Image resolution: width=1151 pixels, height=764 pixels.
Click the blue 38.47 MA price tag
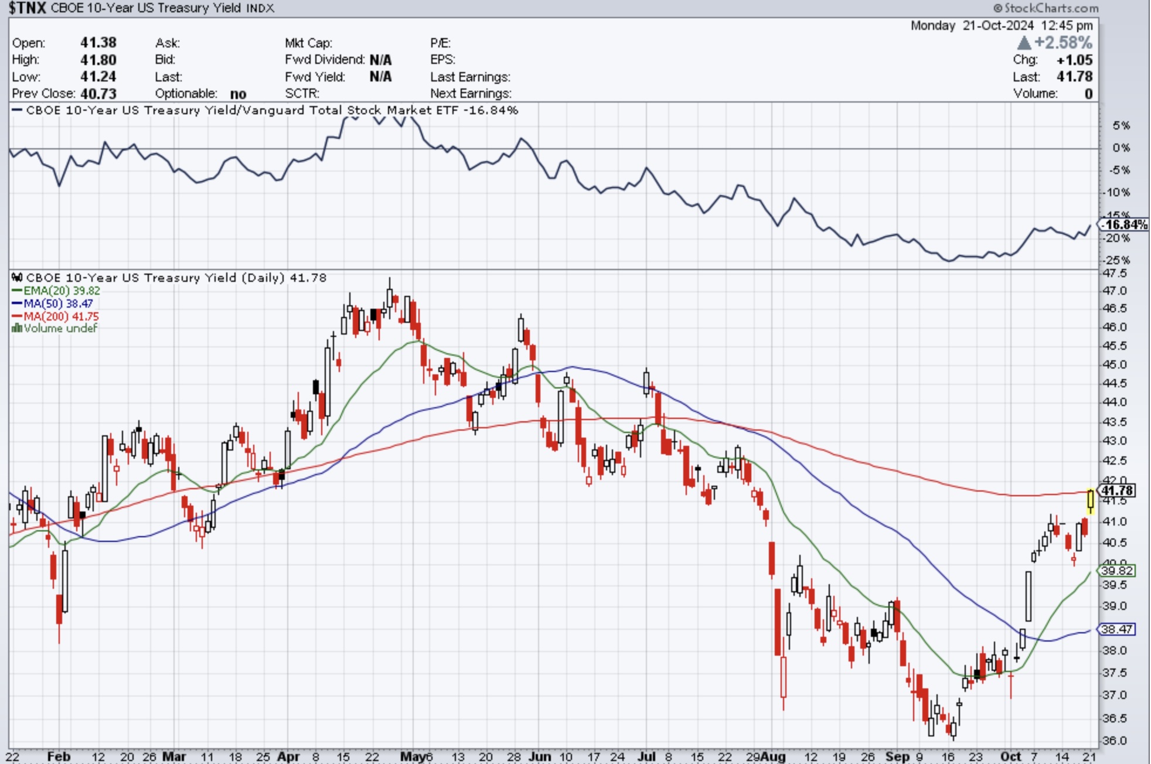point(1117,629)
